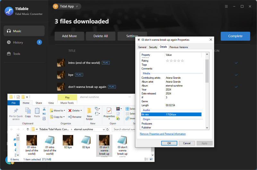Set the star rating in Properties
The width and height of the screenshot is (257, 170).
[175, 61]
